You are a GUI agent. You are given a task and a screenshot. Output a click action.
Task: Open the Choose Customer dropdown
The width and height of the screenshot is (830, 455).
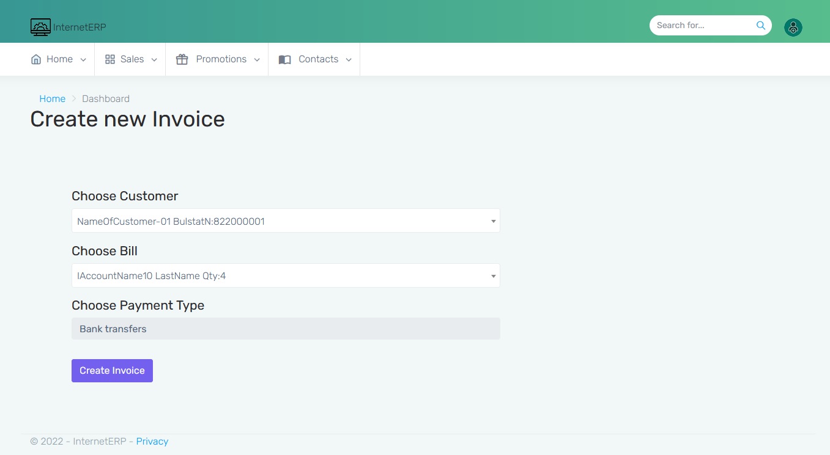click(x=286, y=221)
